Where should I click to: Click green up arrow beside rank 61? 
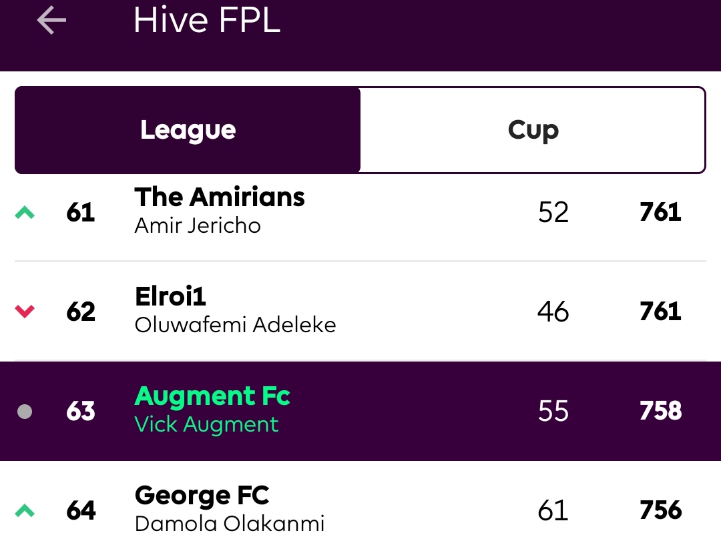point(25,212)
